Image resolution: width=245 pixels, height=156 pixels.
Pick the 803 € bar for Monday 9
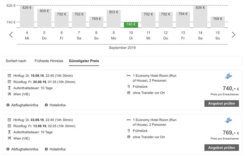point(114,18)
